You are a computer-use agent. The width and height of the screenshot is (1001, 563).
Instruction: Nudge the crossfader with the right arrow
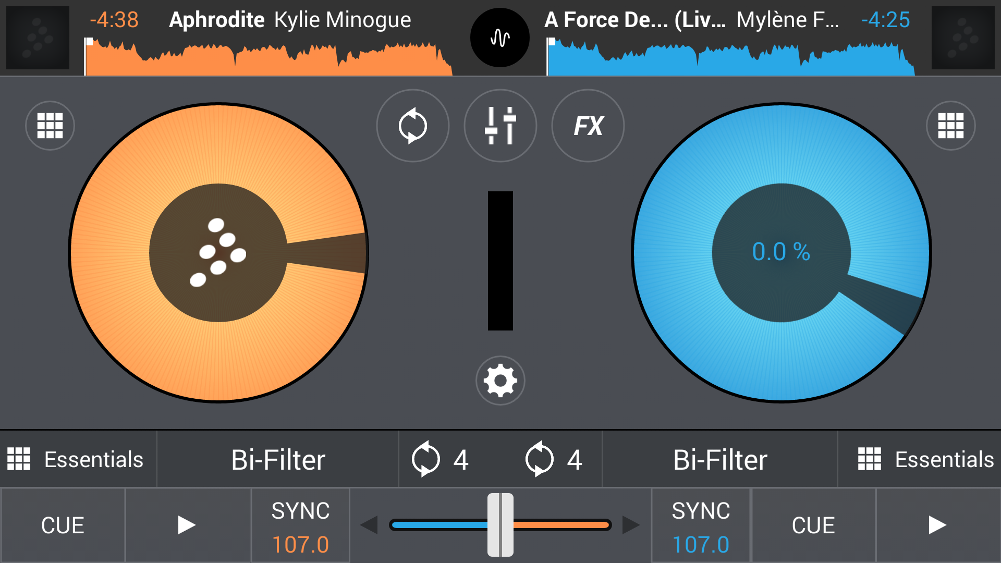point(631,525)
